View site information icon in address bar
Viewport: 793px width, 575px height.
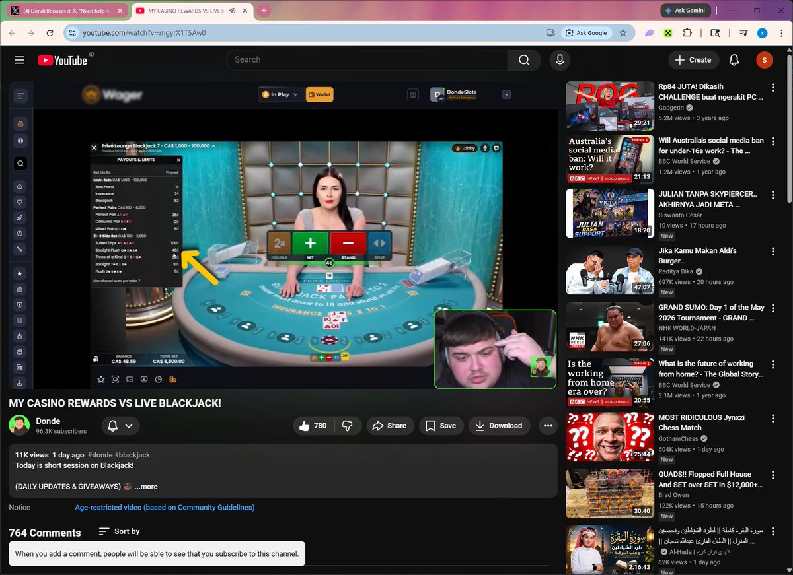tap(73, 33)
